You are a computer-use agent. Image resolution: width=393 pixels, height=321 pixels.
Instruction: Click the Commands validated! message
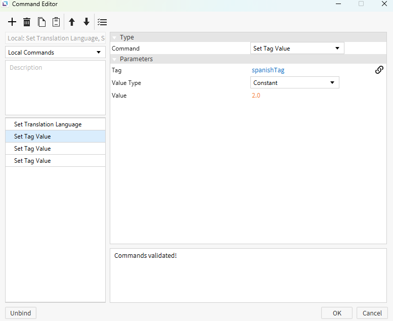[145, 256]
